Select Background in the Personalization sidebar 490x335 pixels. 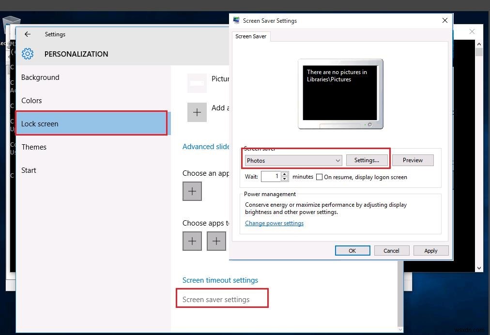pos(40,77)
